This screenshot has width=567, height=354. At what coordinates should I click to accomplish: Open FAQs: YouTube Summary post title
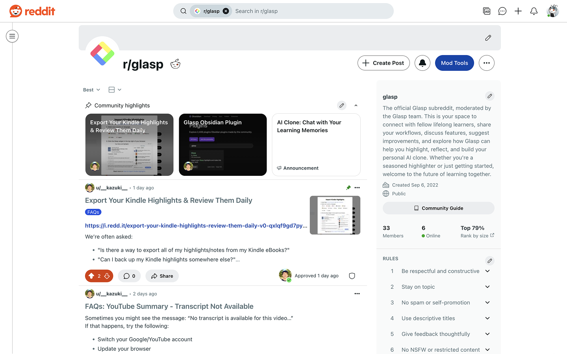(x=169, y=306)
